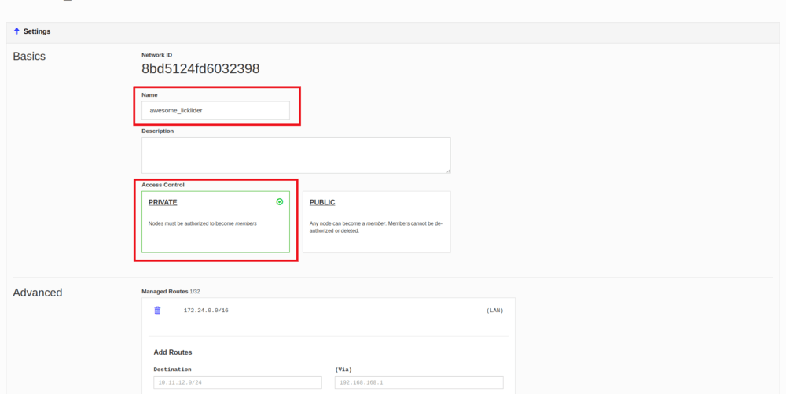The image size is (786, 394).
Task: Click the Settings header title
Action: (37, 31)
